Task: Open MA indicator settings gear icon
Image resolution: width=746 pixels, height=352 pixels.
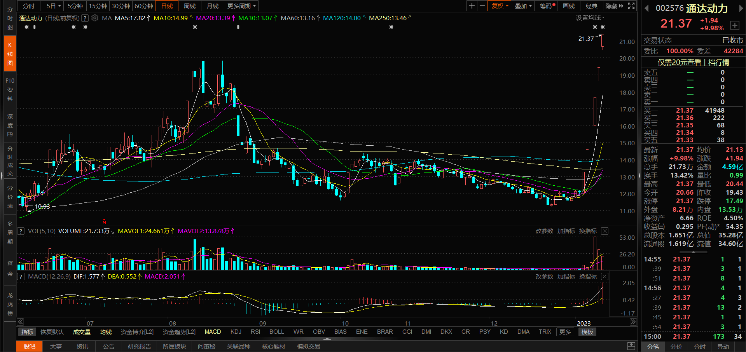Action: [x=95, y=18]
